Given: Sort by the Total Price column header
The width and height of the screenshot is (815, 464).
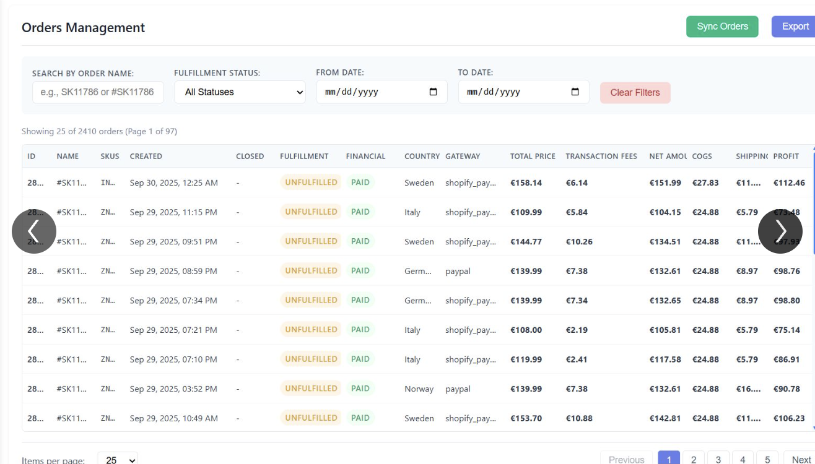Looking at the screenshot, I should click(533, 157).
